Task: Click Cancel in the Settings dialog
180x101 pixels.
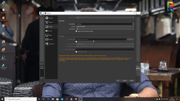Action: click(125, 81)
